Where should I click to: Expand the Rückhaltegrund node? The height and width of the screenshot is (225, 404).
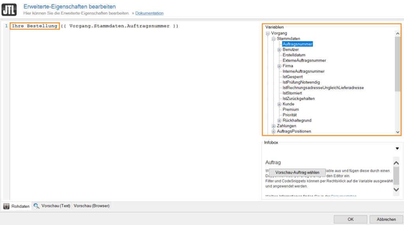[279, 120]
